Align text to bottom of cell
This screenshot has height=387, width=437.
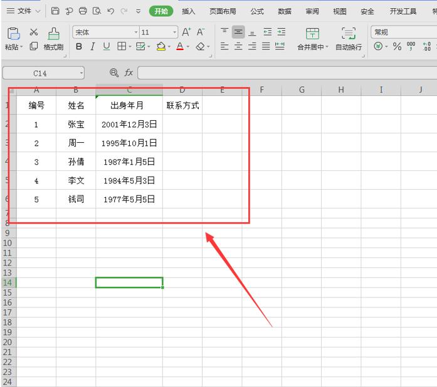tap(252, 33)
